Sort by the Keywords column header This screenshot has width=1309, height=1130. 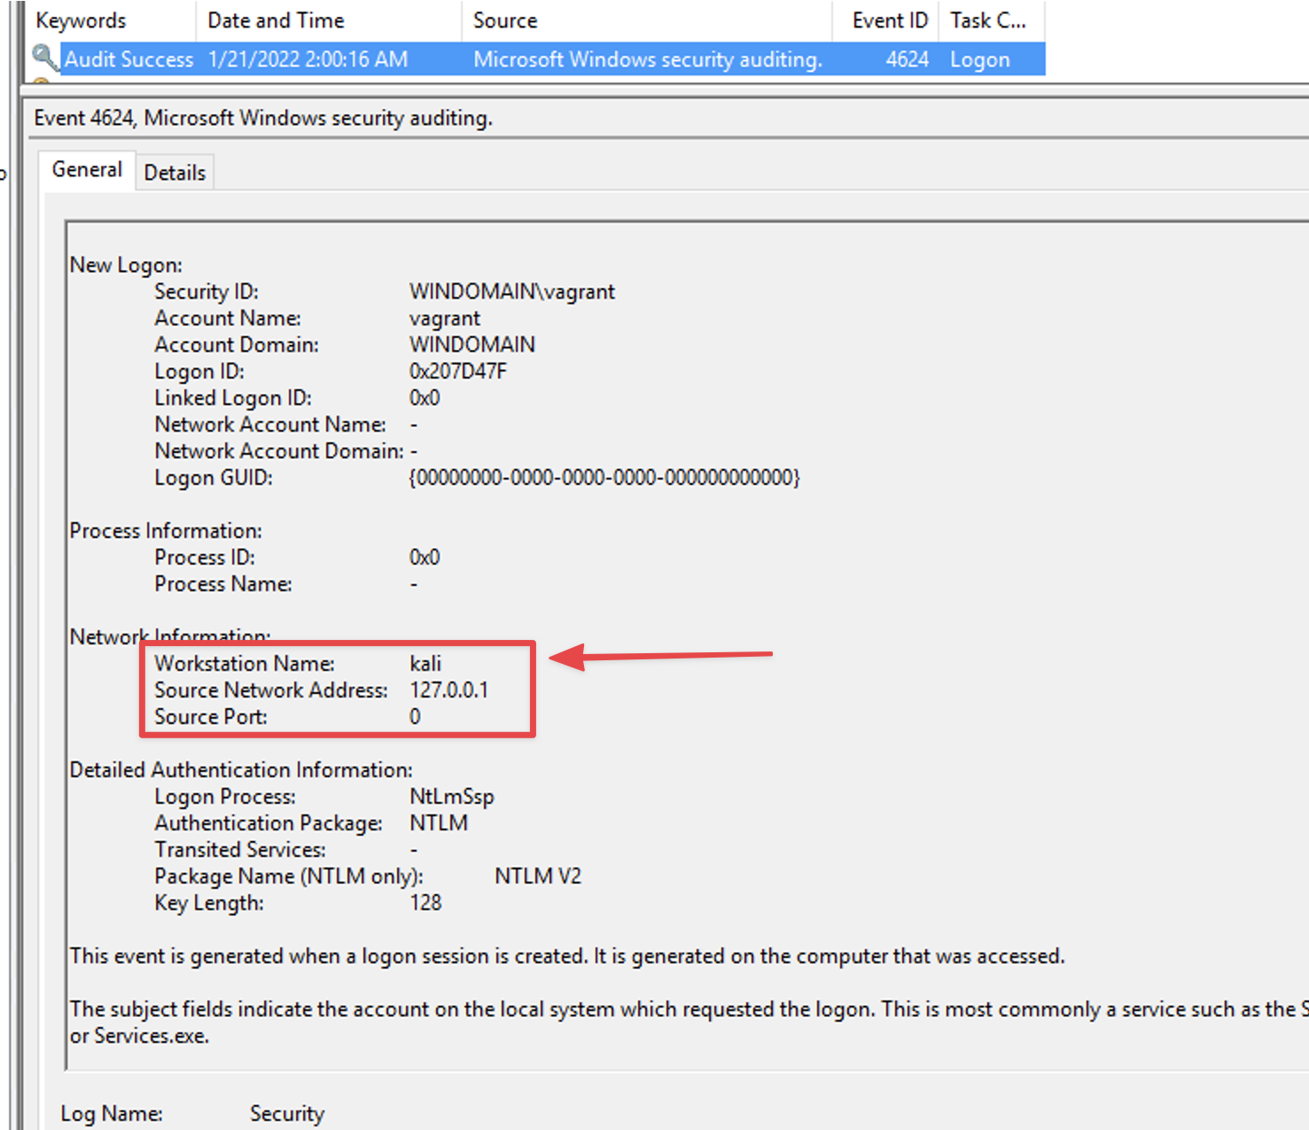click(81, 20)
